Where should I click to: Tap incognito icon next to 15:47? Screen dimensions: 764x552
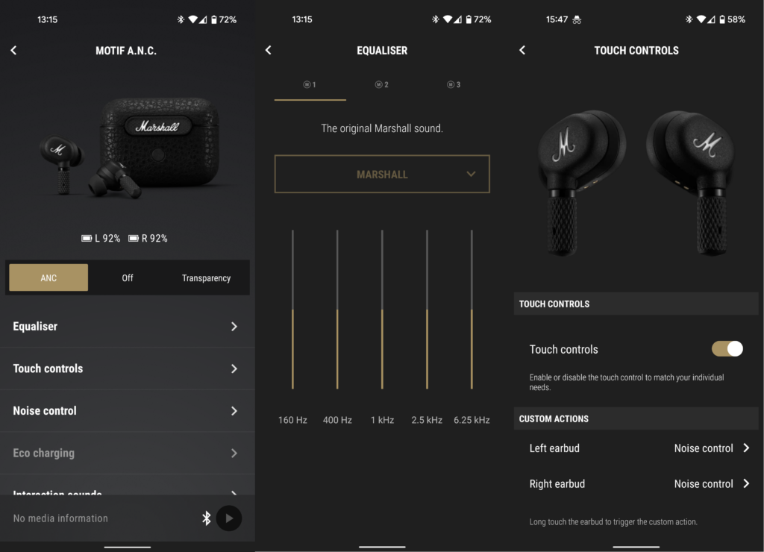577,20
